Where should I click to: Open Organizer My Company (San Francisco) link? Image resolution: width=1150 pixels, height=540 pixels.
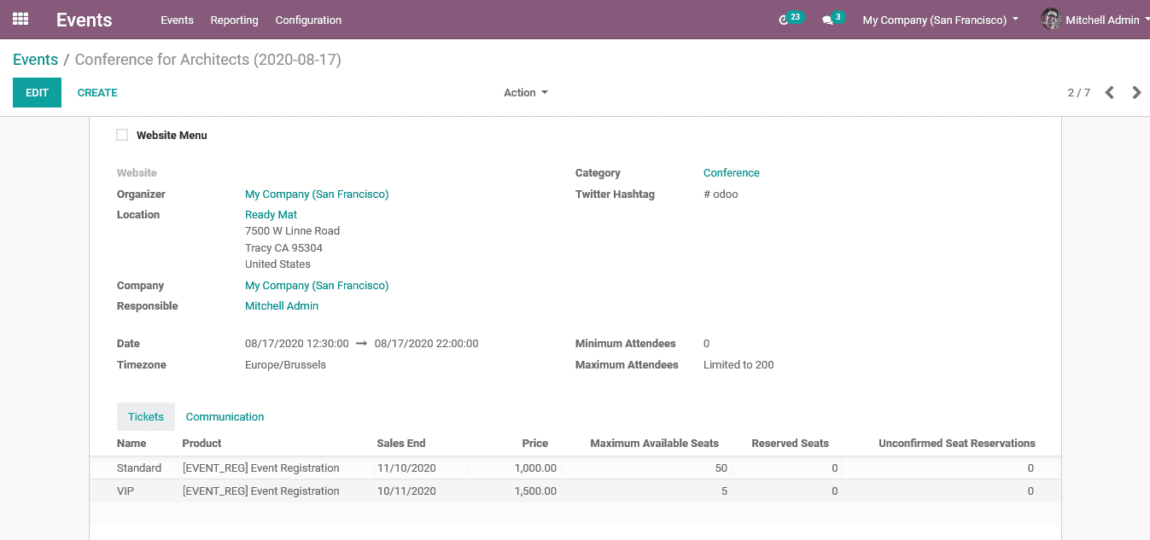pos(317,195)
